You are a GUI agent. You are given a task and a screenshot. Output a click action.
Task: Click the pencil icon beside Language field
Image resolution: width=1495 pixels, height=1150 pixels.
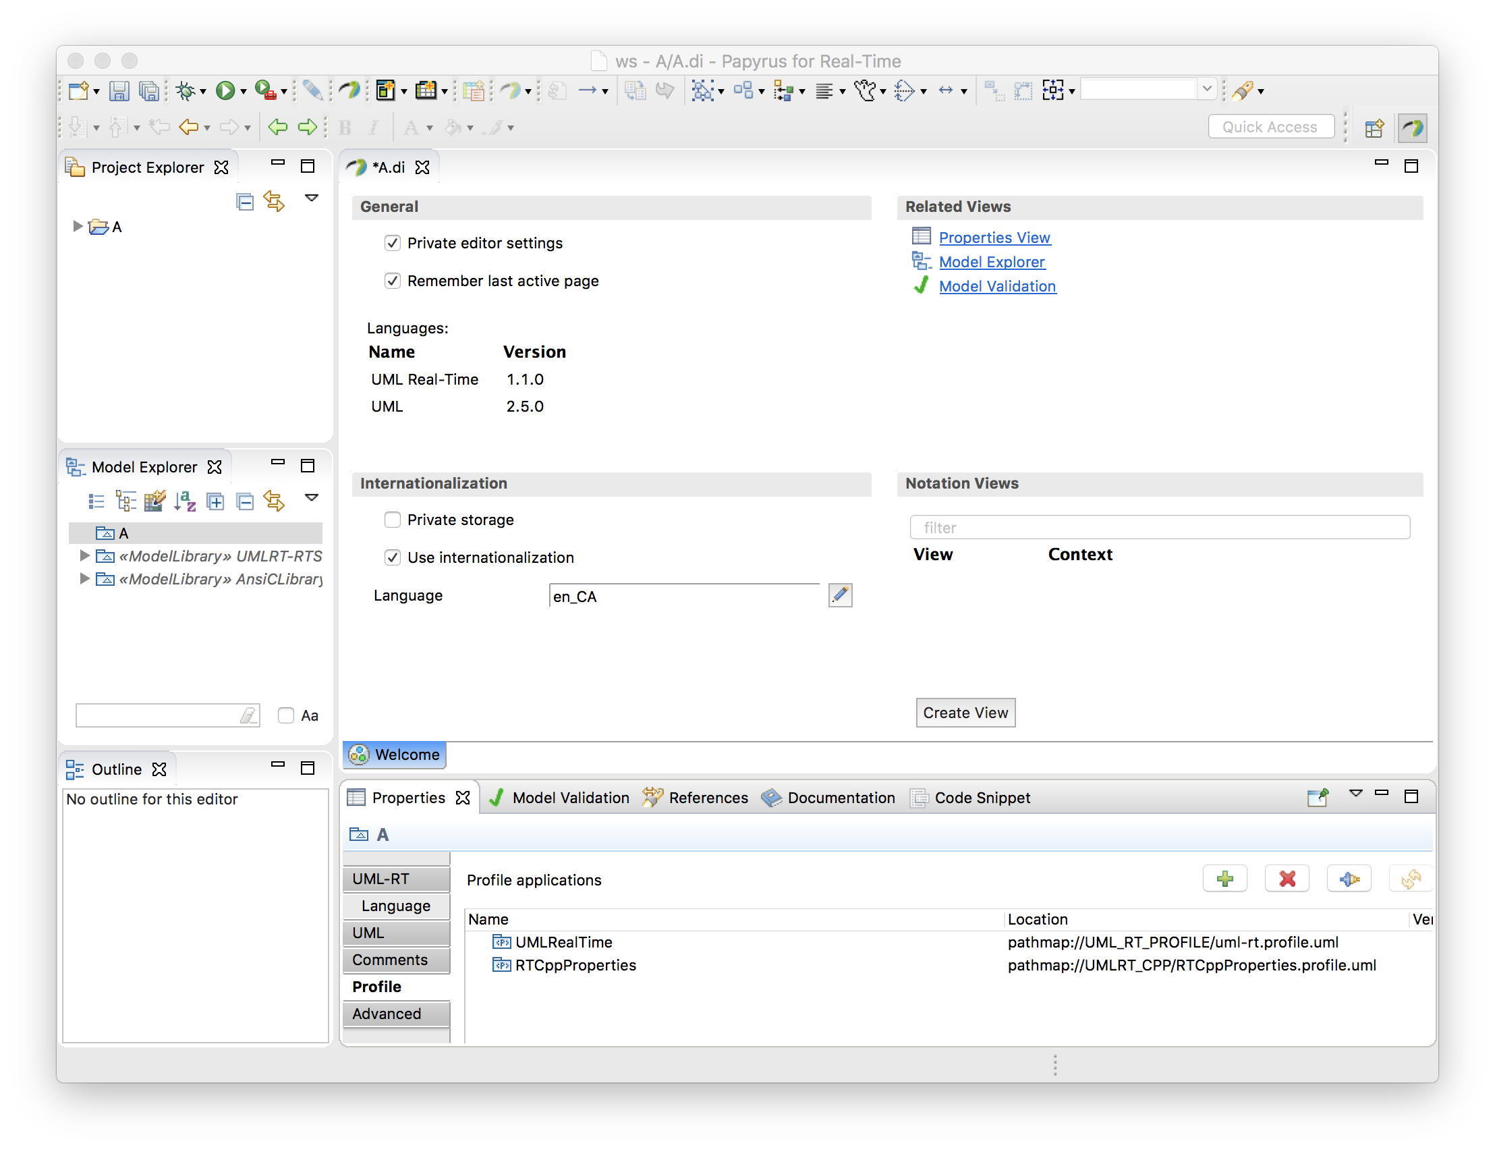(x=840, y=594)
